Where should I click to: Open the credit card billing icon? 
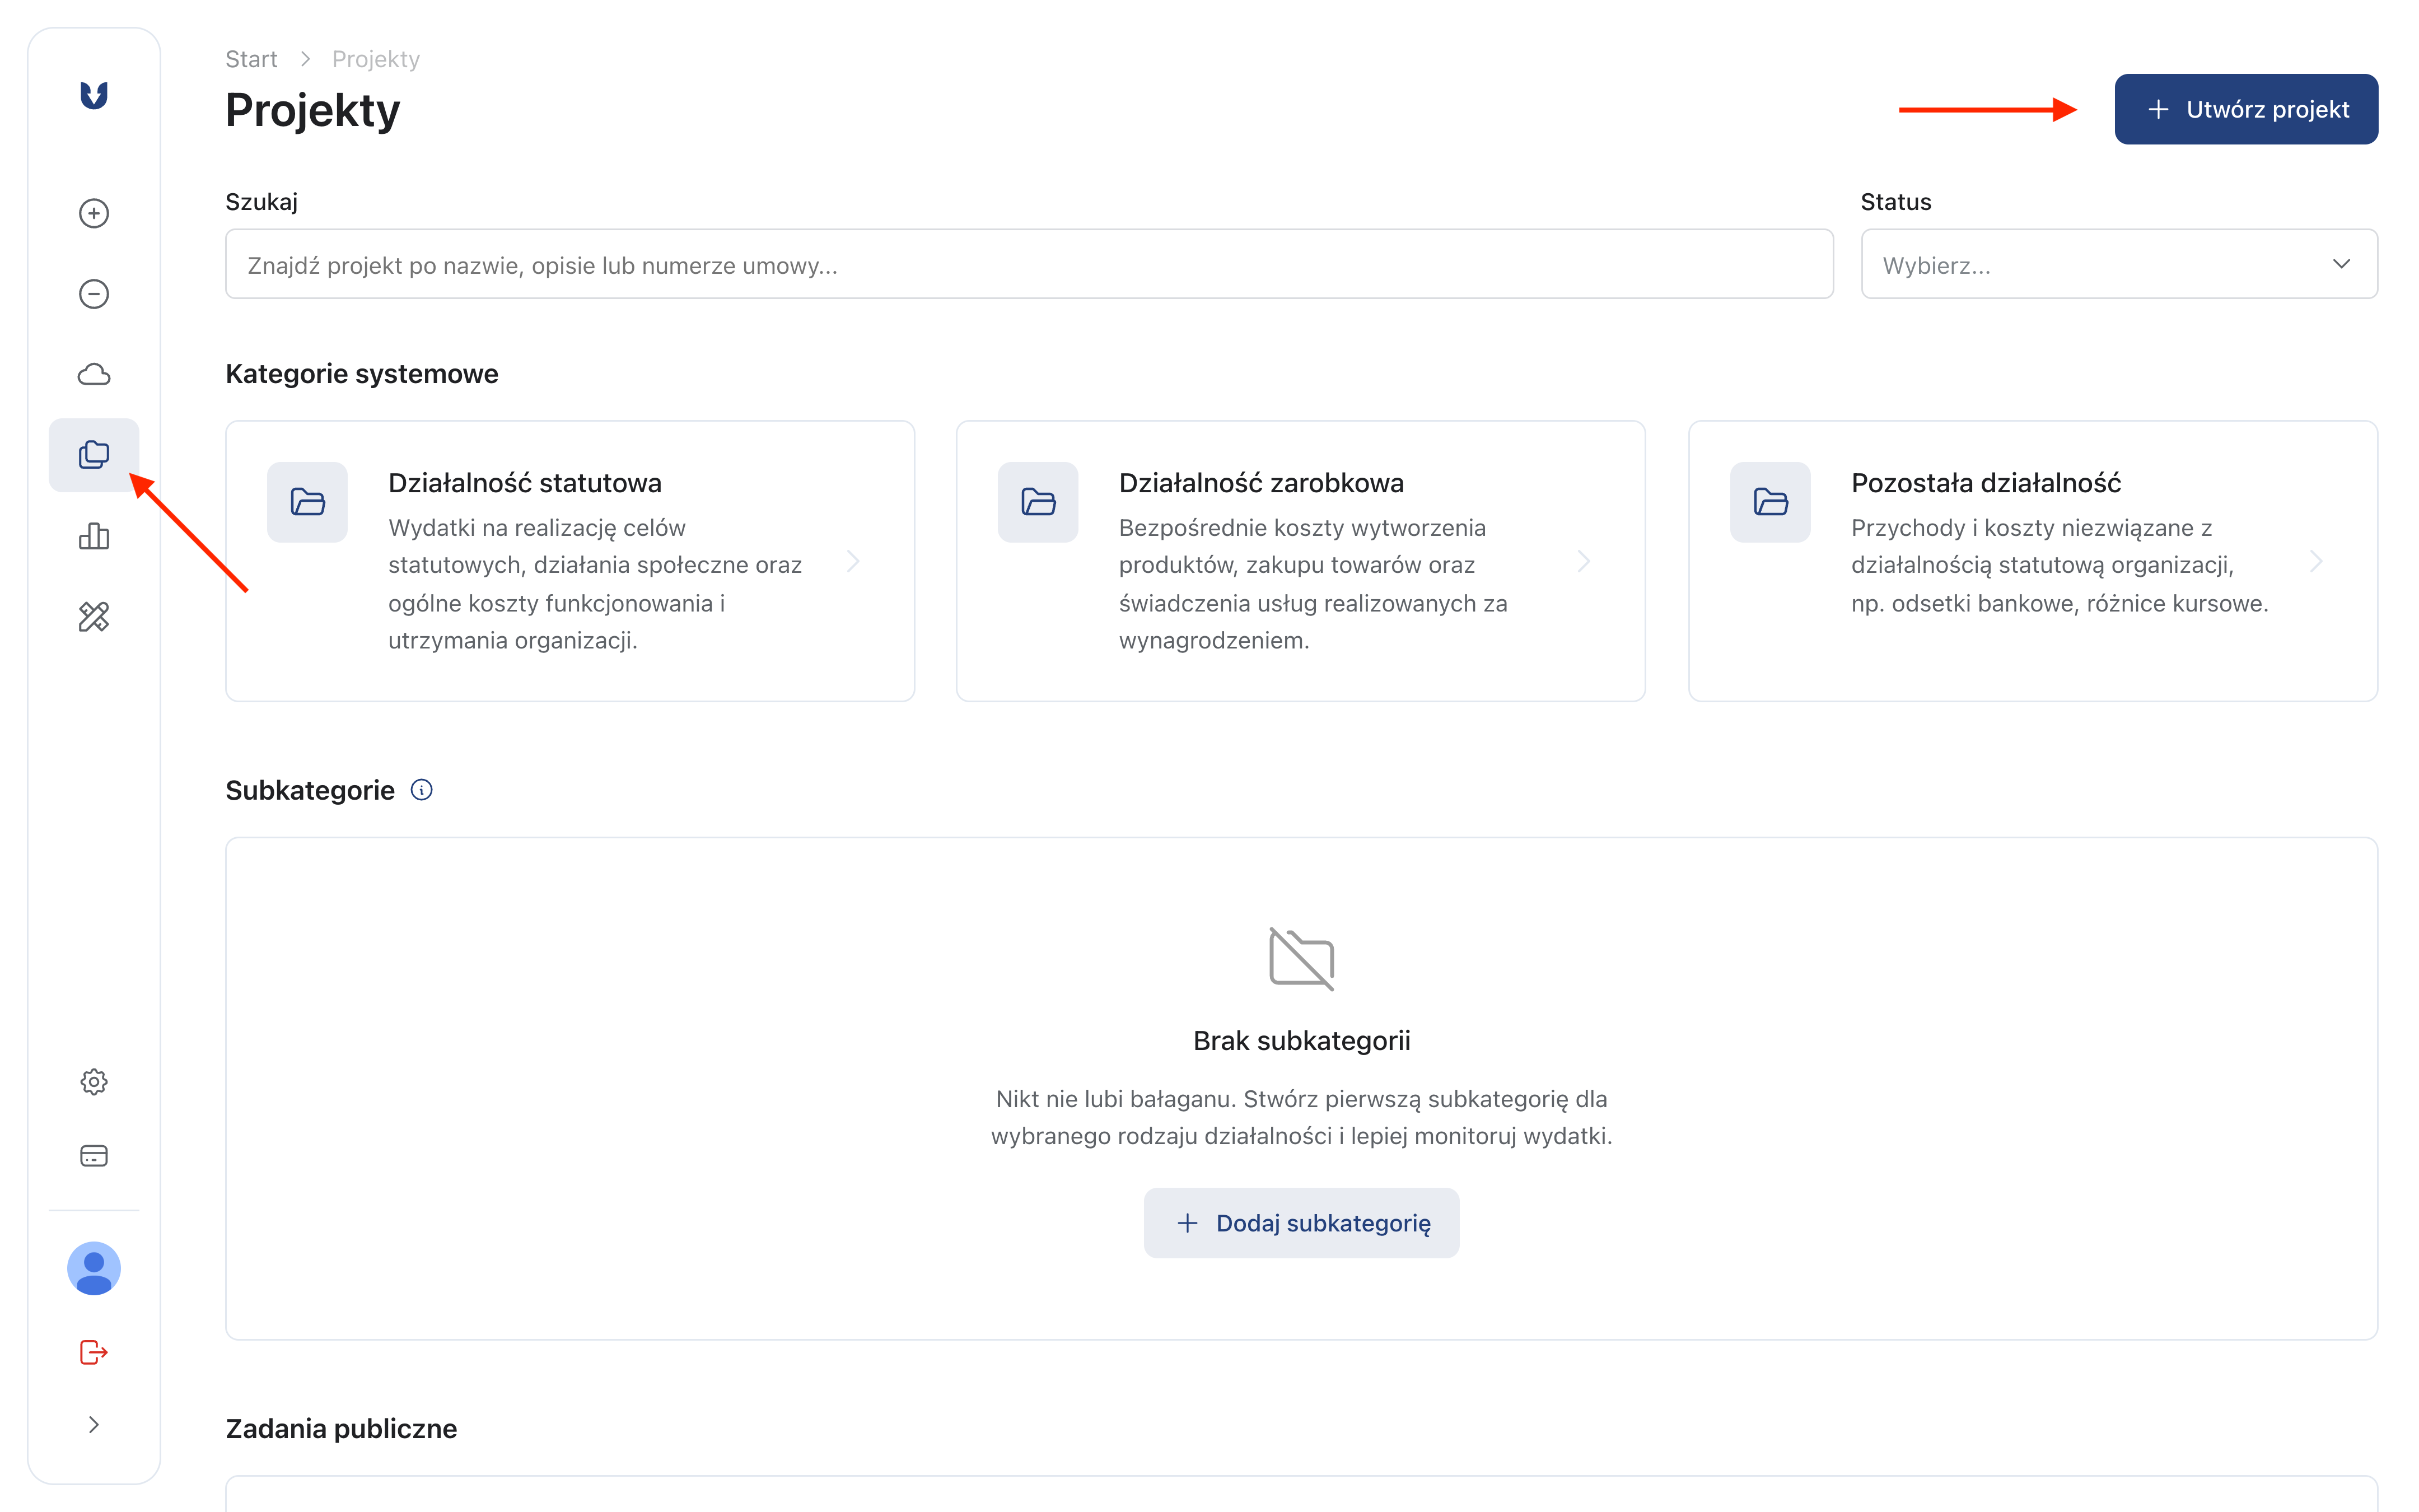click(x=94, y=1156)
